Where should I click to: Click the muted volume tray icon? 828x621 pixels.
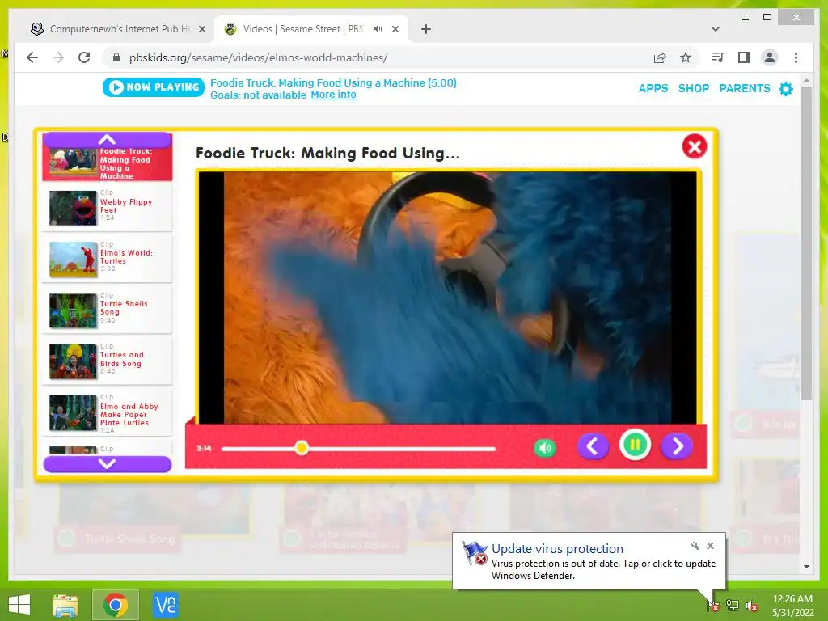click(x=752, y=606)
